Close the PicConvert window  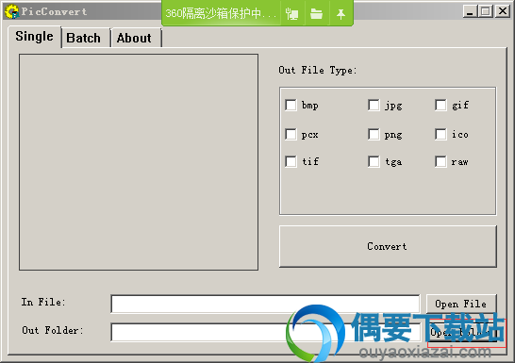503,11
